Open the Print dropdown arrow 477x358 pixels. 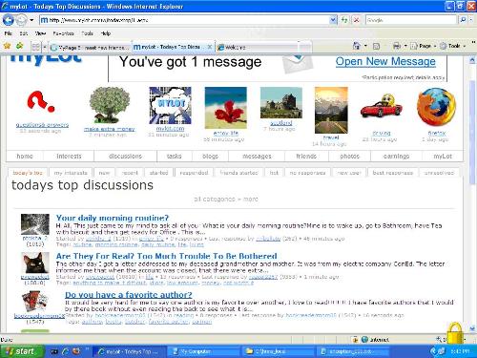click(405, 46)
